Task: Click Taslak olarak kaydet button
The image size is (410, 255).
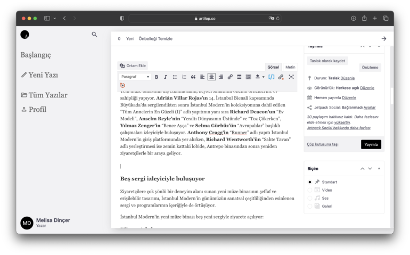Action: 327,61
